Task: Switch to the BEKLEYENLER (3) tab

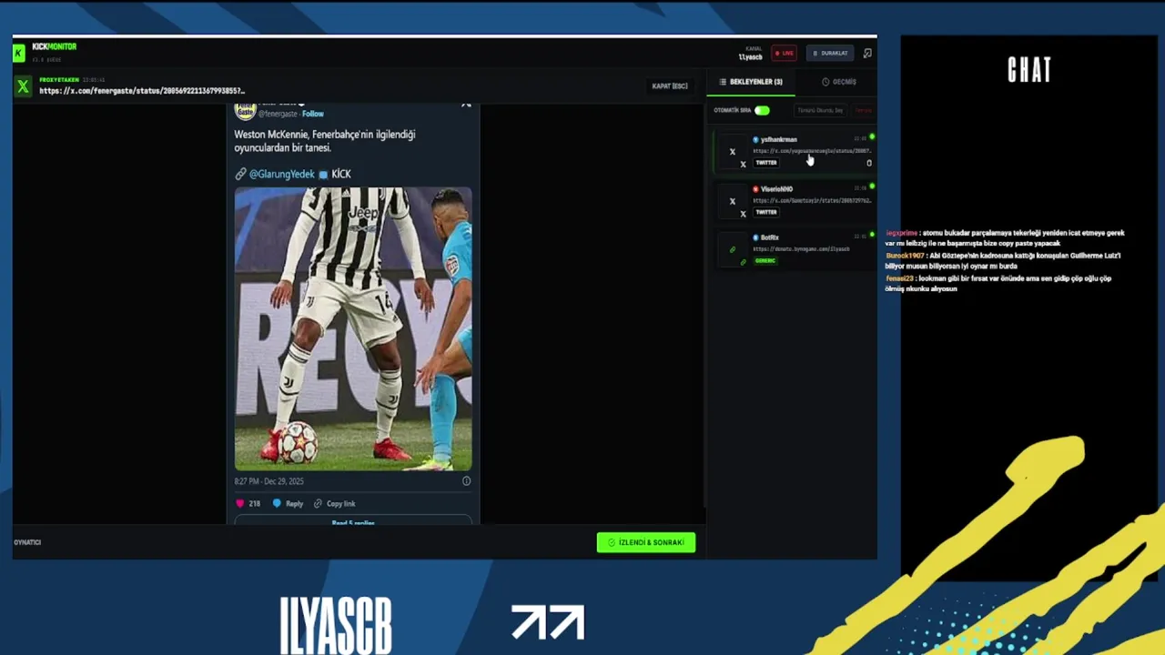Action: click(x=751, y=82)
